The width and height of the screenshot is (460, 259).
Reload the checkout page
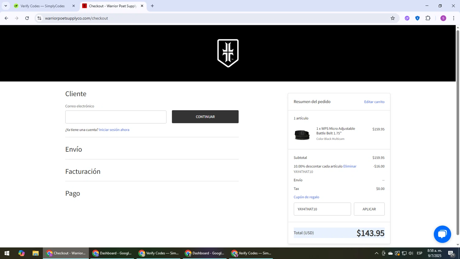click(x=27, y=18)
